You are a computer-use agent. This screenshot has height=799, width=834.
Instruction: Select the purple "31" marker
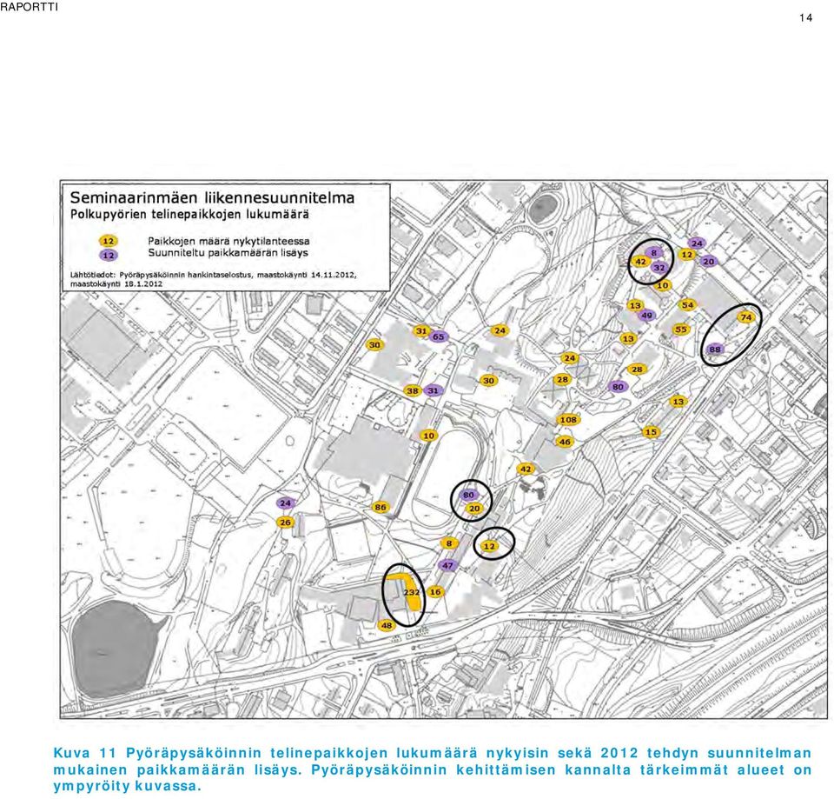(434, 390)
